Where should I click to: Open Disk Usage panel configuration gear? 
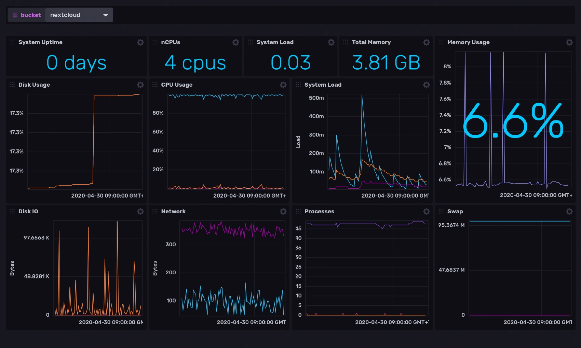coord(140,85)
